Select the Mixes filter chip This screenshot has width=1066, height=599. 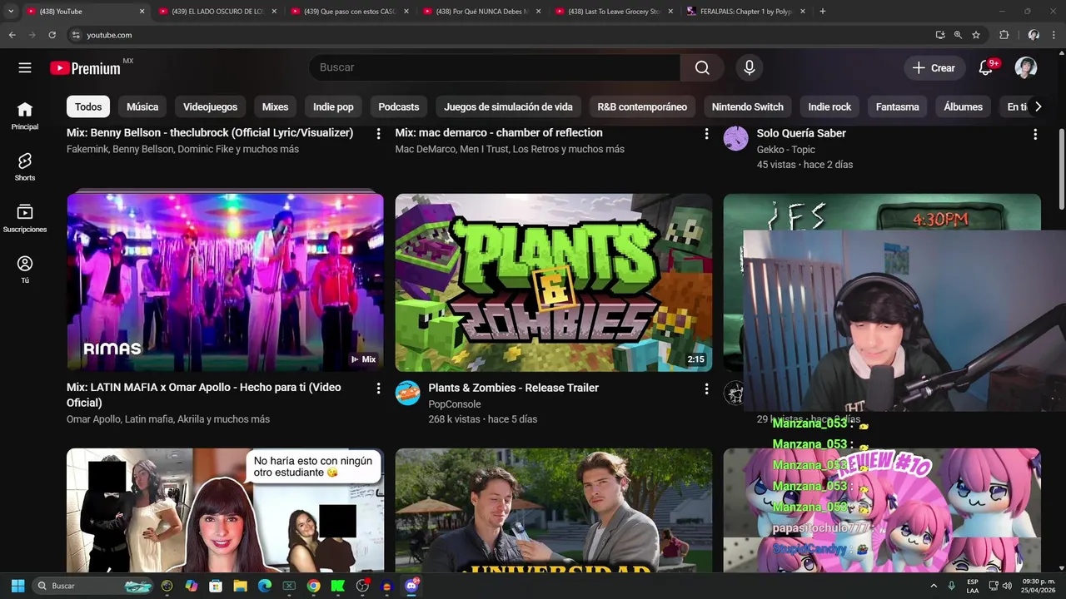point(275,106)
